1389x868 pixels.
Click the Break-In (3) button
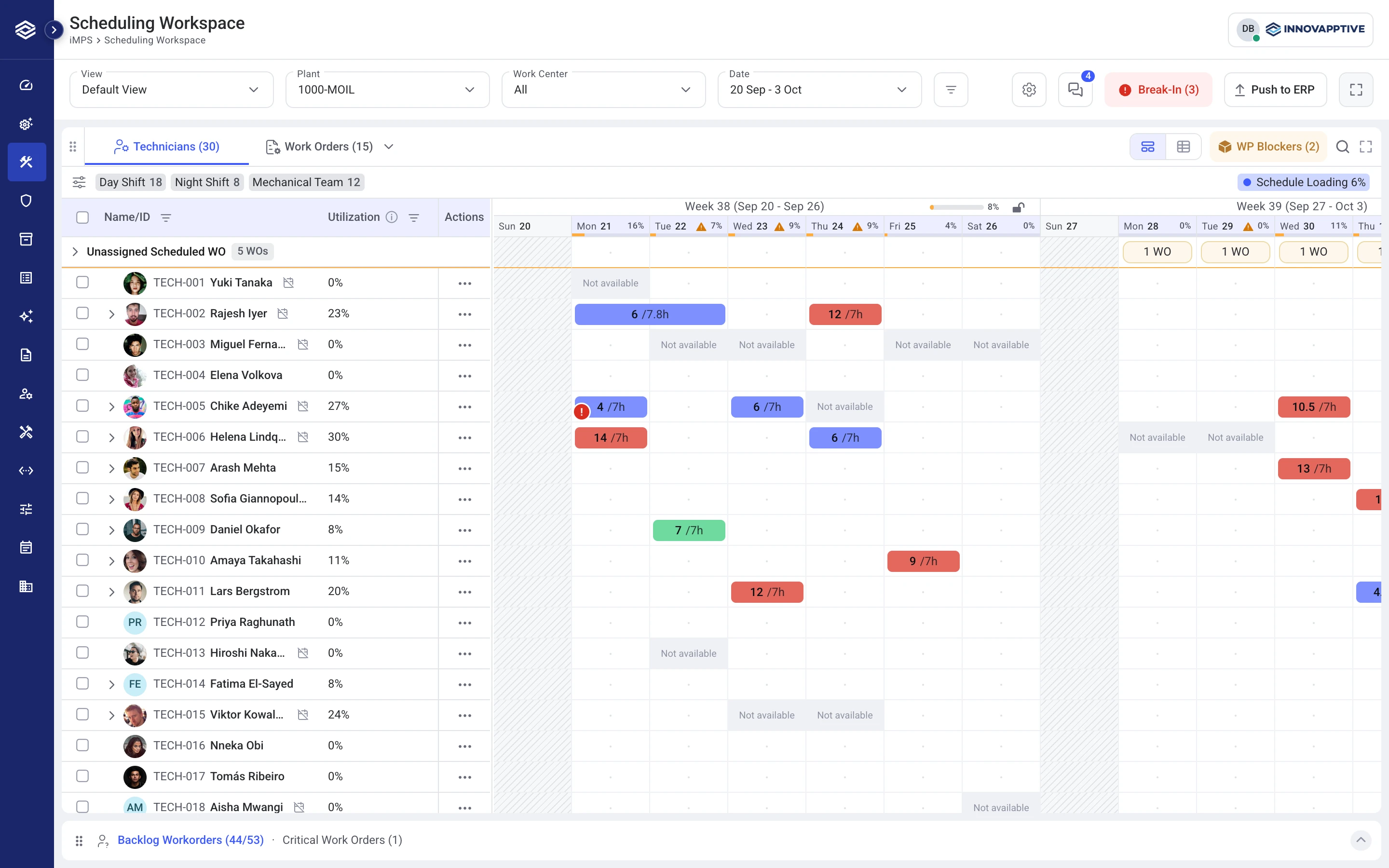1158,90
